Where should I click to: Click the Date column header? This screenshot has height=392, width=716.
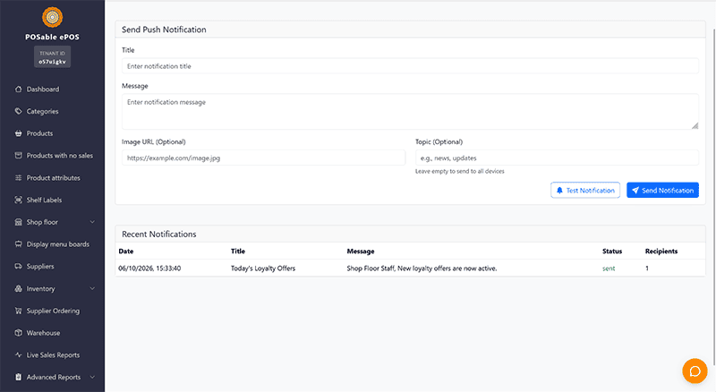pyautogui.click(x=126, y=251)
